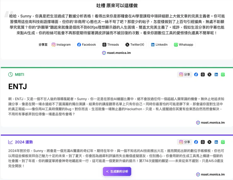This screenshot has width=233, height=180.
Task: Click X (Twitter) icon in MBTI card
Action: click(209, 74)
